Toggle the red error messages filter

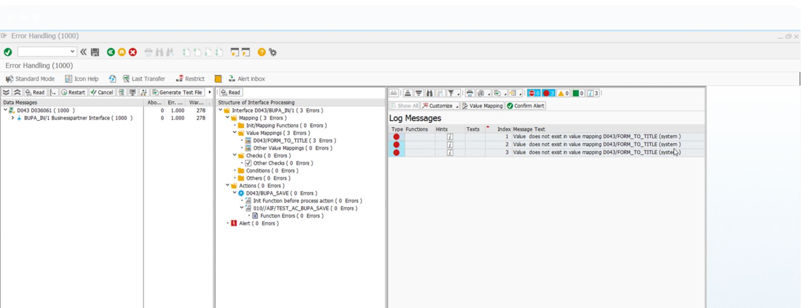click(x=548, y=93)
